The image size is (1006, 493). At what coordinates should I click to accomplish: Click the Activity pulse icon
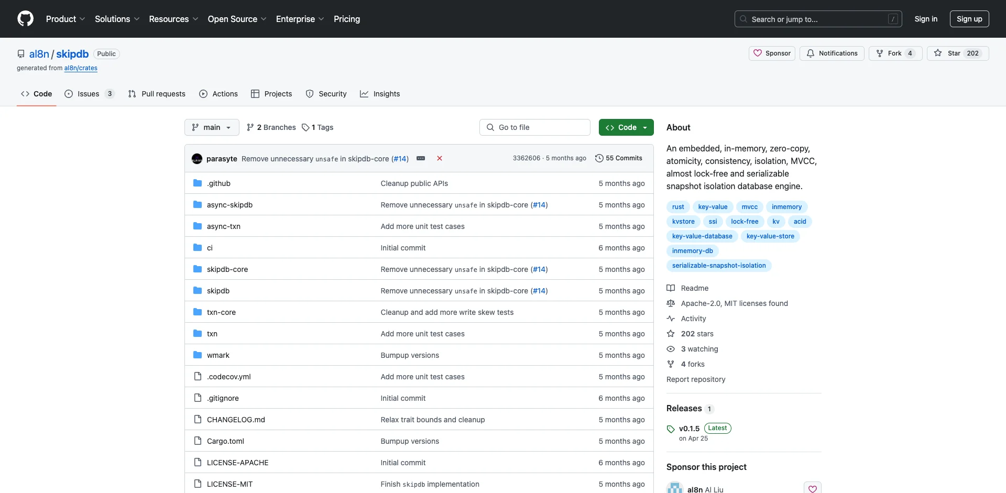[671, 319]
